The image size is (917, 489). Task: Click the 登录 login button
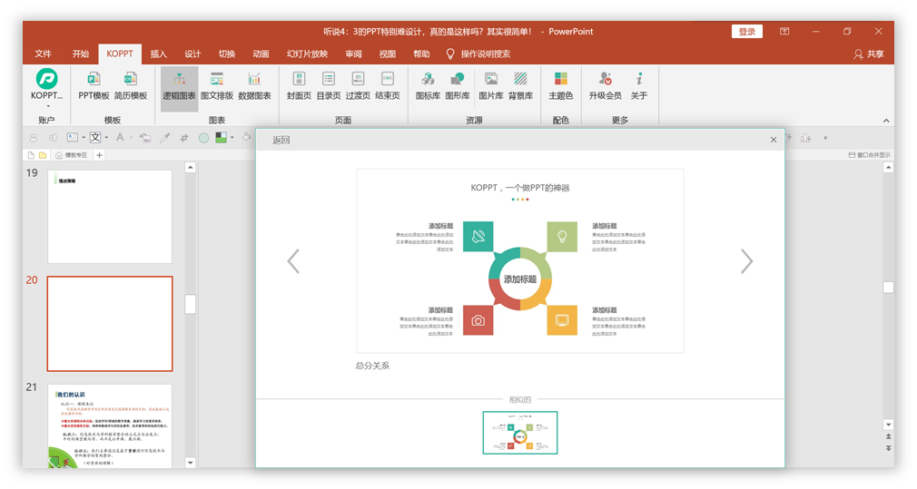pyautogui.click(x=747, y=32)
